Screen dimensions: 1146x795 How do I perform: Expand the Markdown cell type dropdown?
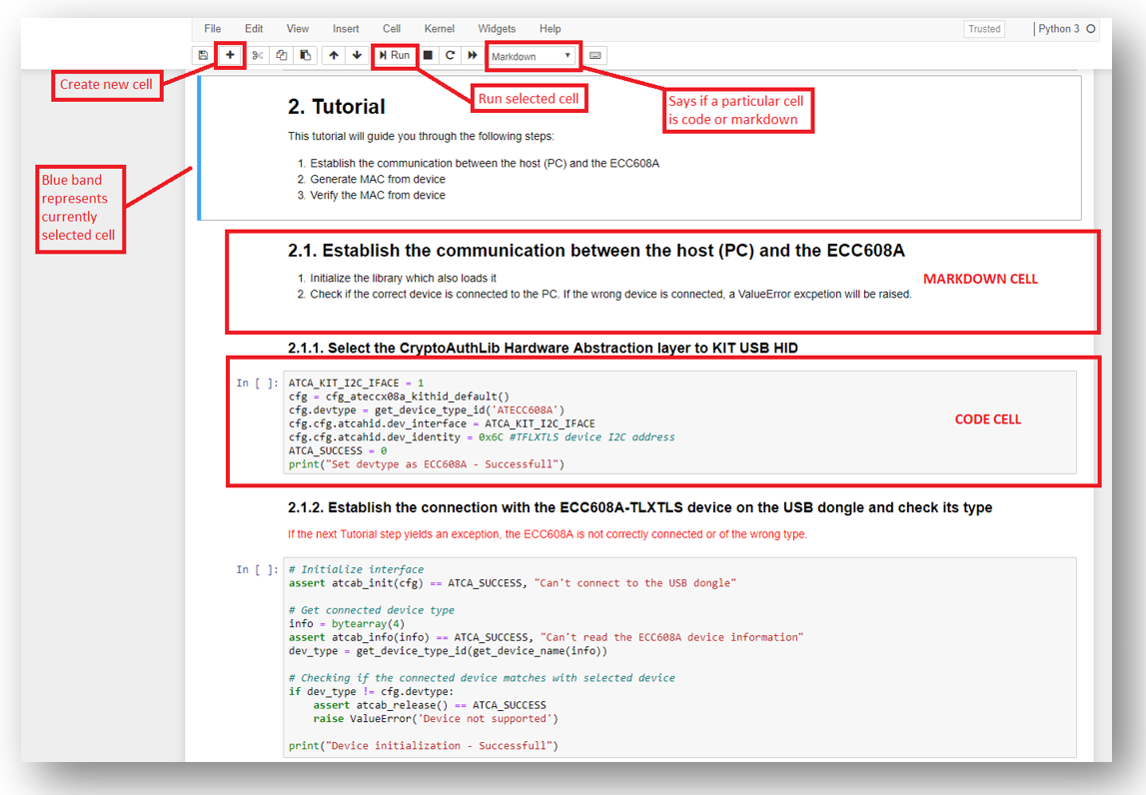click(x=531, y=56)
